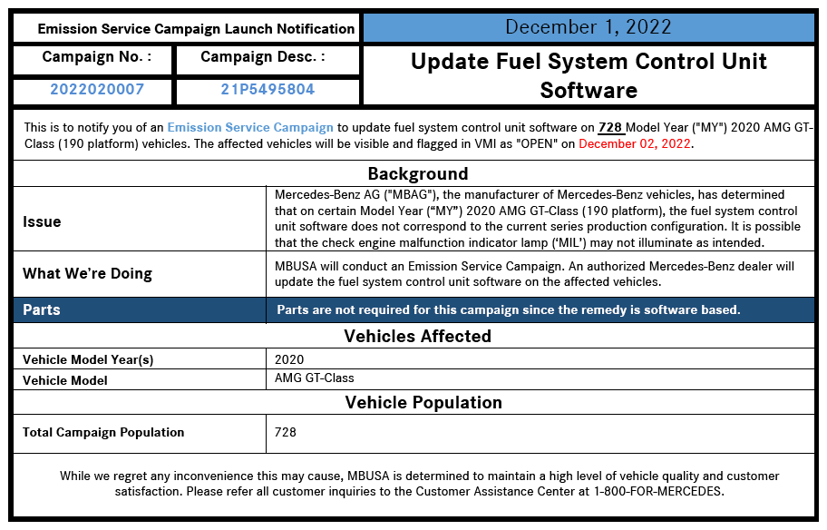The width and height of the screenshot is (827, 530).
Task: Select the 'Parts' row label
Action: [41, 309]
